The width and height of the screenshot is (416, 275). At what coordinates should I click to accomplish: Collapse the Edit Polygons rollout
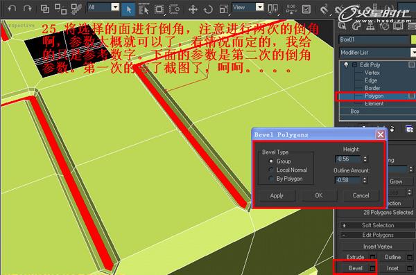pos(378,236)
